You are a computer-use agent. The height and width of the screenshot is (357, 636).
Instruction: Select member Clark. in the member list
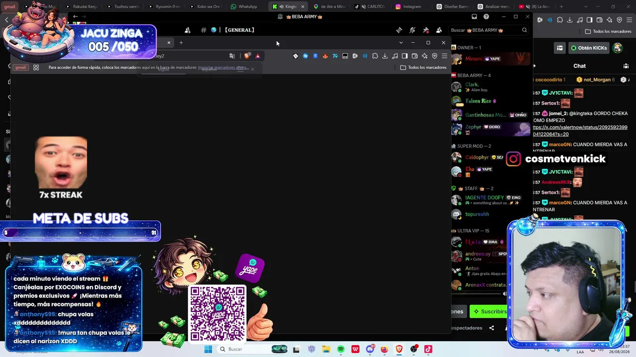pos(490,87)
